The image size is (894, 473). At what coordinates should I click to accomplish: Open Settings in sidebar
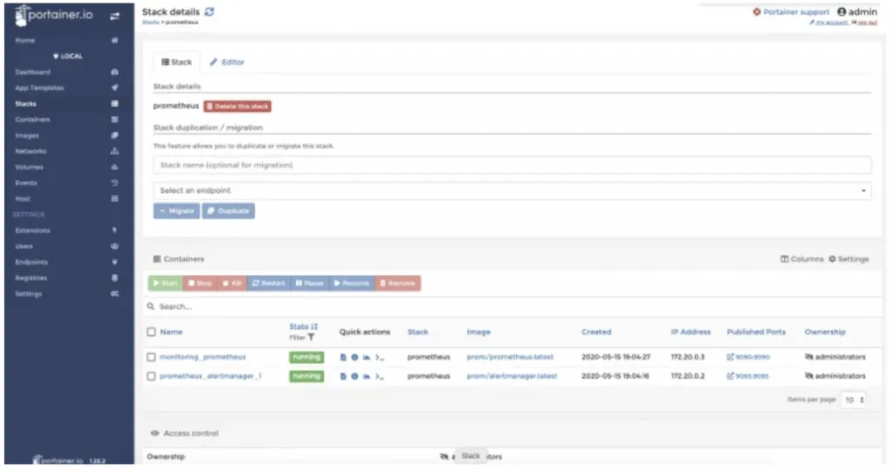tap(29, 294)
